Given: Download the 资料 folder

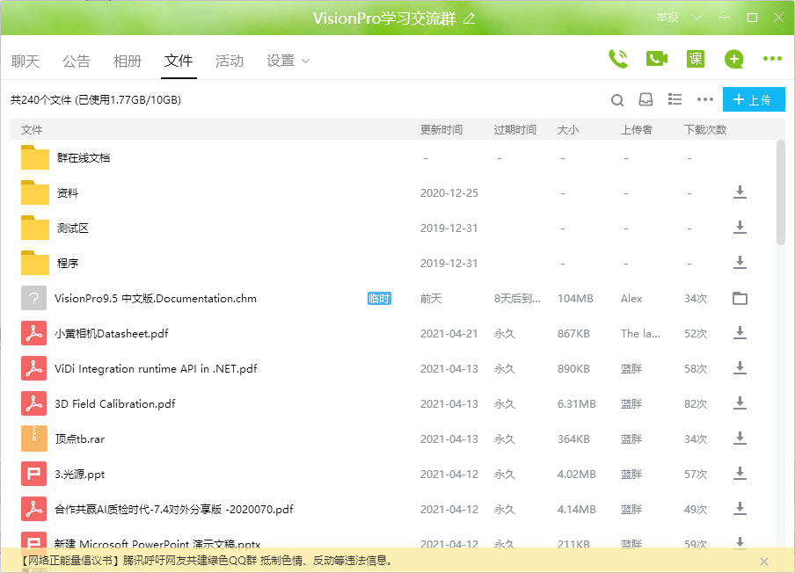Looking at the screenshot, I should [x=740, y=192].
